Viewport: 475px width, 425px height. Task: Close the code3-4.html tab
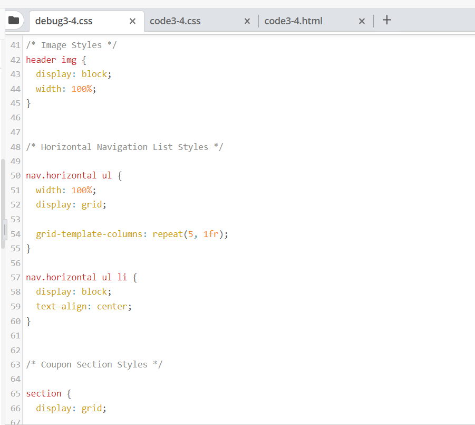pos(362,21)
